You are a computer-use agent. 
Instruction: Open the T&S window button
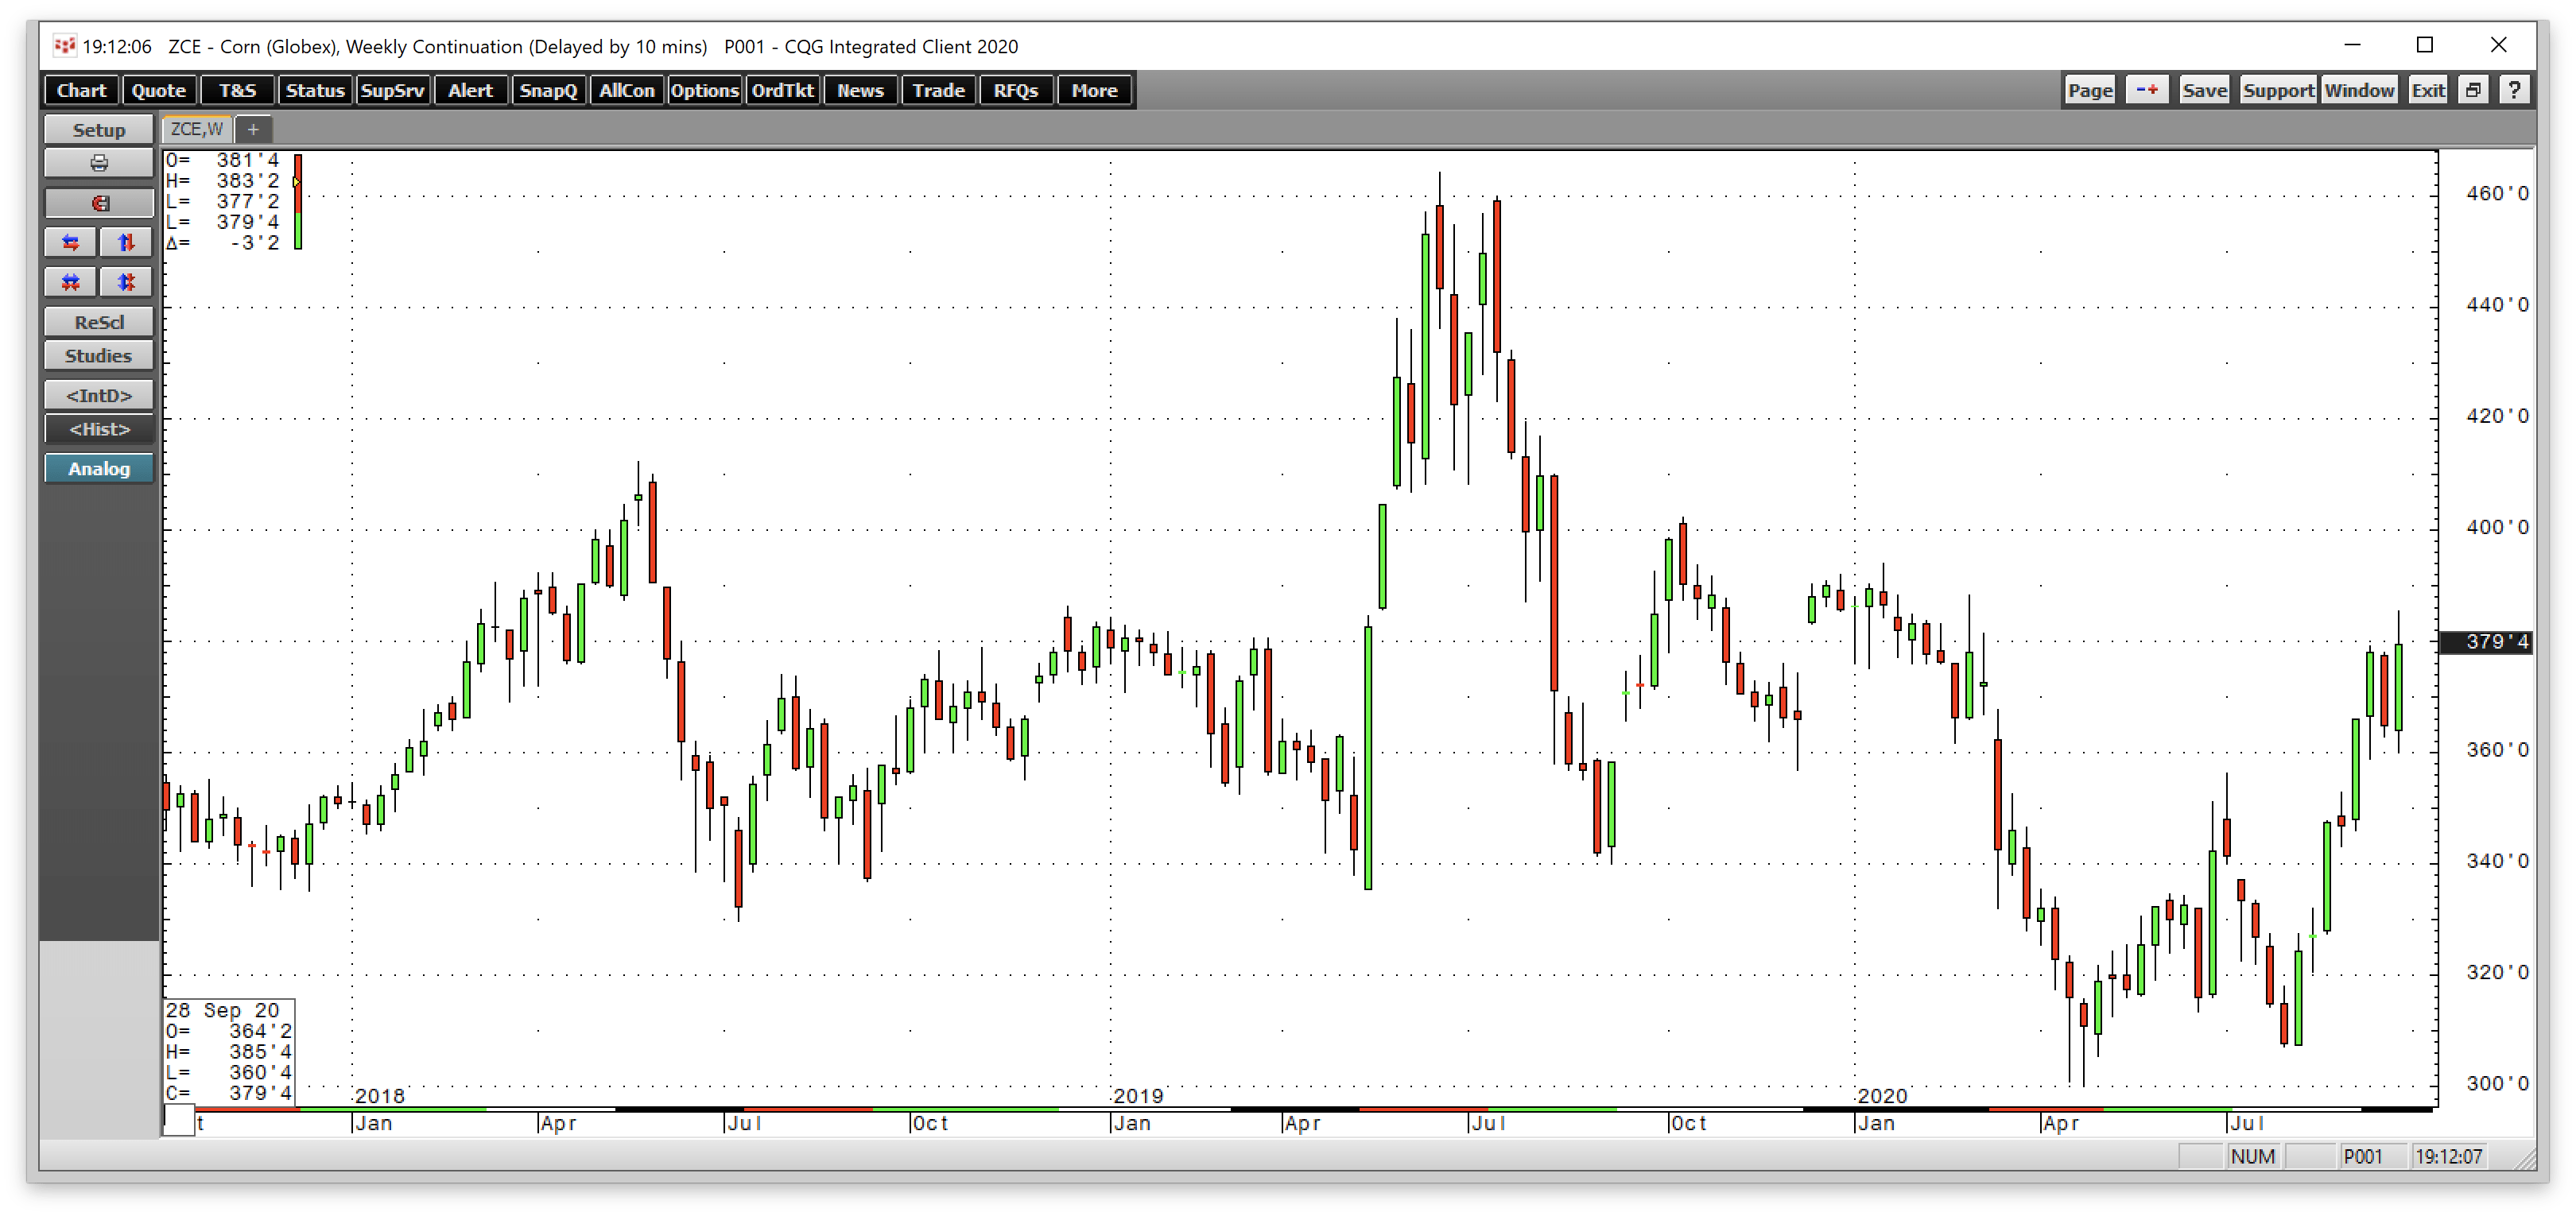click(237, 90)
